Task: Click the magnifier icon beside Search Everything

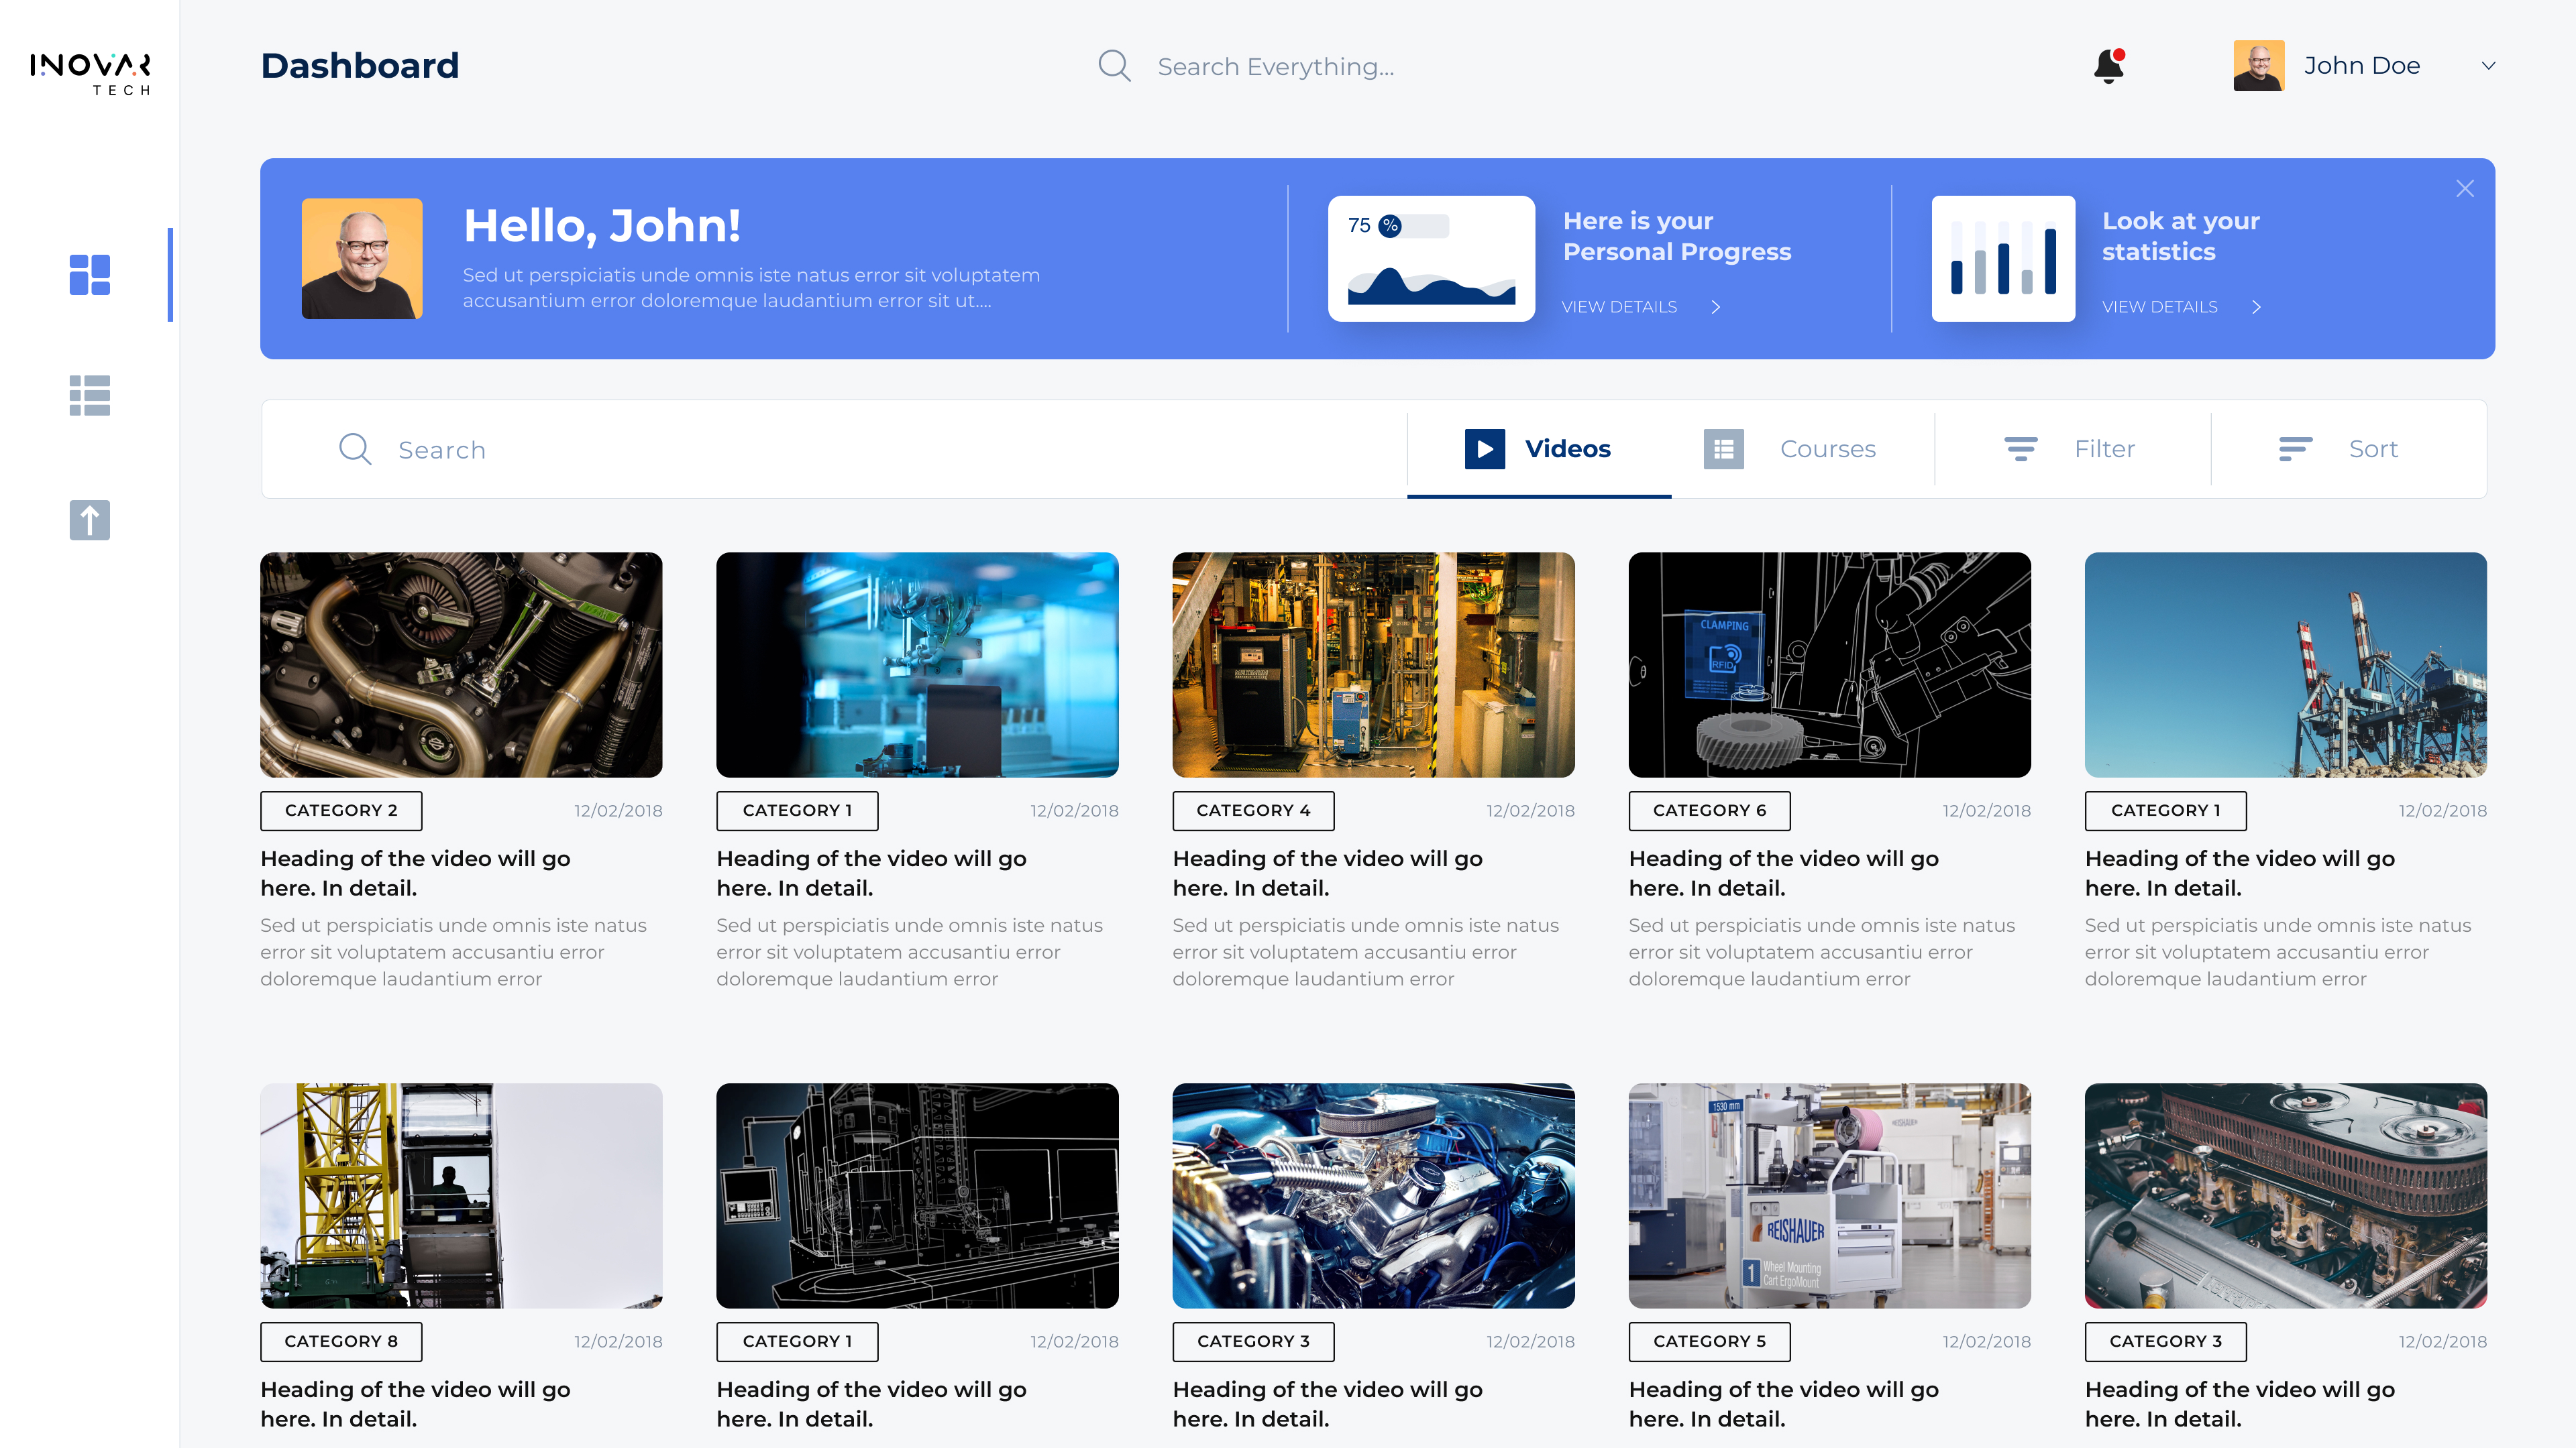Action: coord(1114,66)
